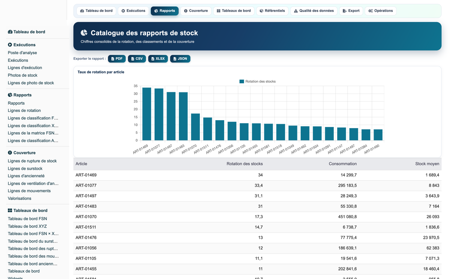This screenshot has height=279, width=450.
Task: Click the tallest bar for ART-01469 in chart
Action: point(147,114)
